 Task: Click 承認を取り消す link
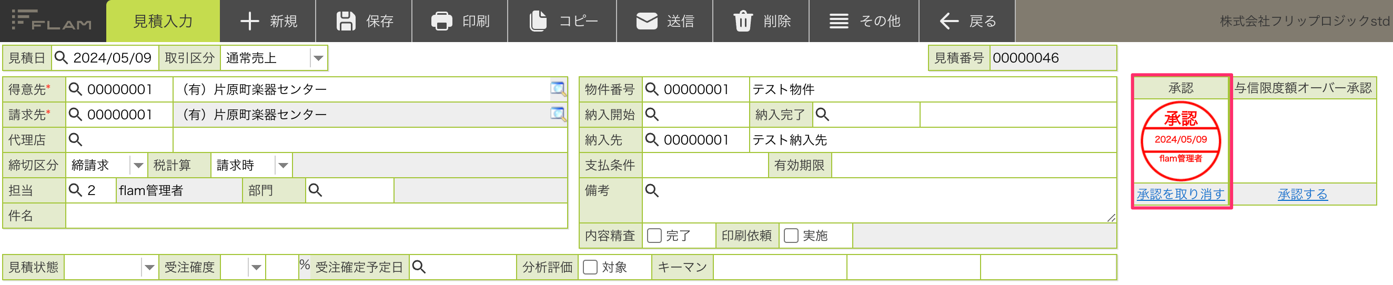pos(1180,194)
